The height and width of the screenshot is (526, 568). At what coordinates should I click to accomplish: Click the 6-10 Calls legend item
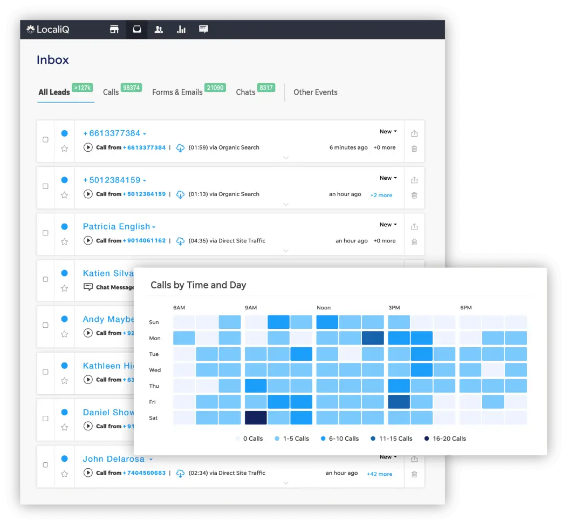point(340,439)
